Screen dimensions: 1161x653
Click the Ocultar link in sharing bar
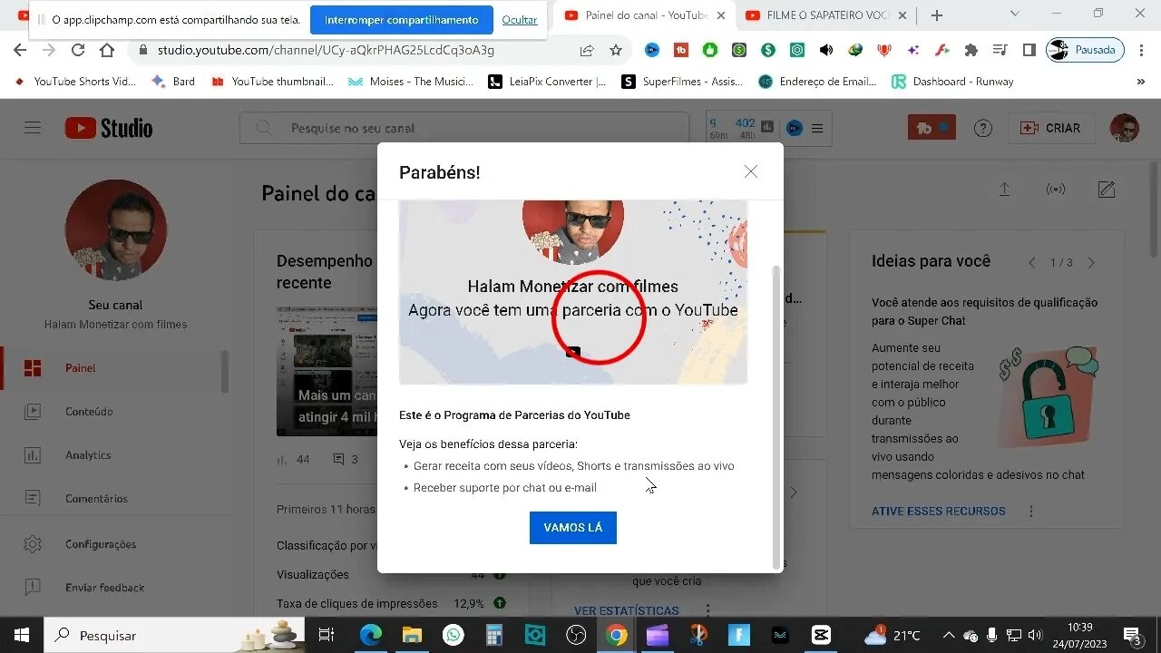coord(520,20)
